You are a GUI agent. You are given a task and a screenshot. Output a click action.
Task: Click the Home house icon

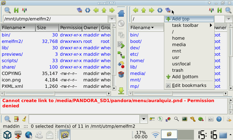121,13
